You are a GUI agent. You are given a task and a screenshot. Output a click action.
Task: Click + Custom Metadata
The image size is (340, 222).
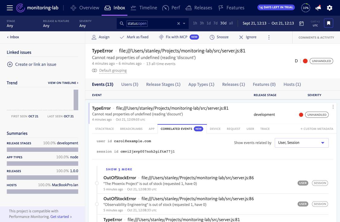click(316, 129)
